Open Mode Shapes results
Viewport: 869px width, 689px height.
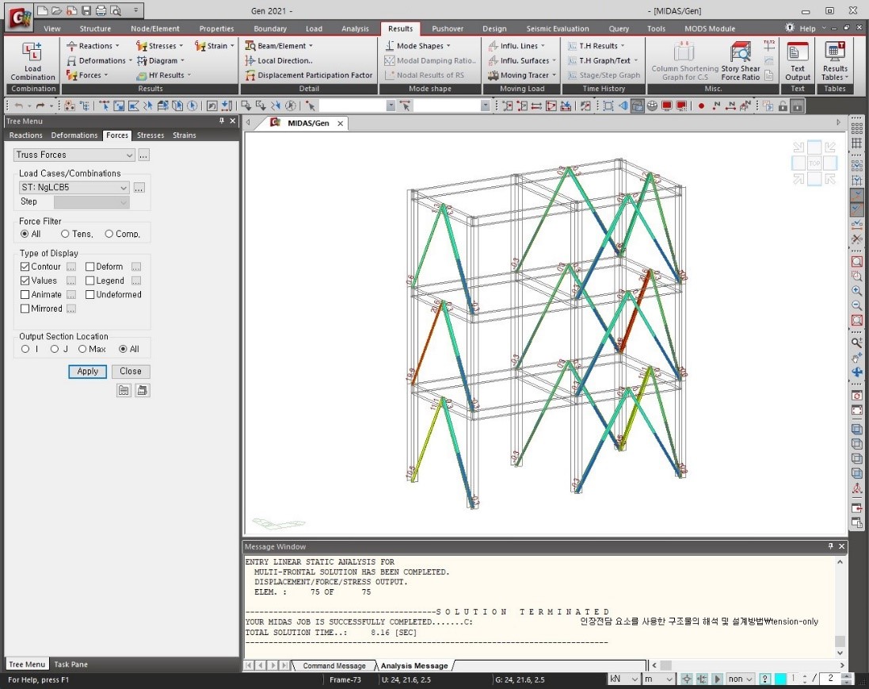(x=390, y=46)
